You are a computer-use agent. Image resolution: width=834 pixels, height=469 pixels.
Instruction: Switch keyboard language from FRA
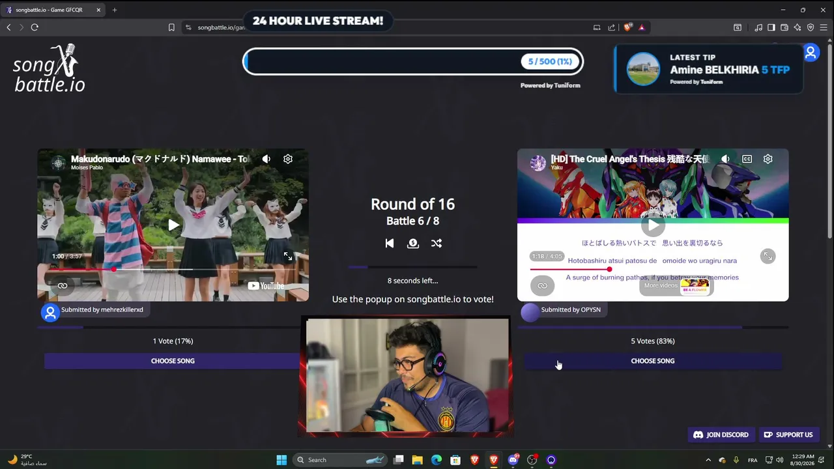coord(753,460)
